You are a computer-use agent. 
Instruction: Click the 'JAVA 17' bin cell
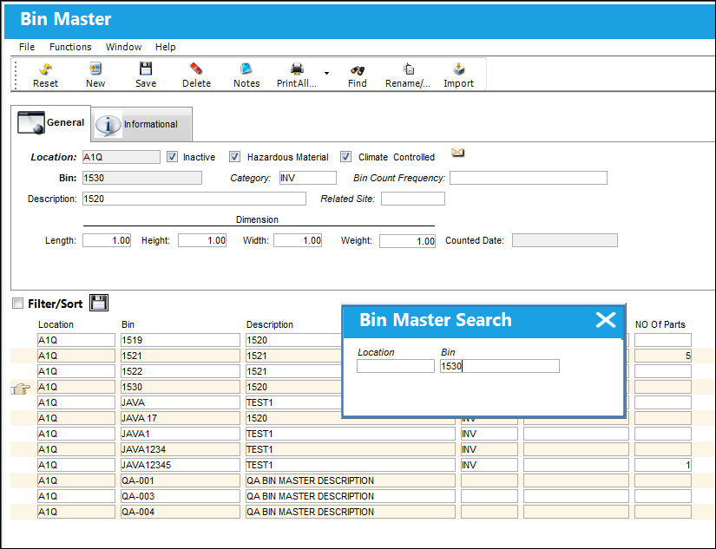tap(181, 418)
